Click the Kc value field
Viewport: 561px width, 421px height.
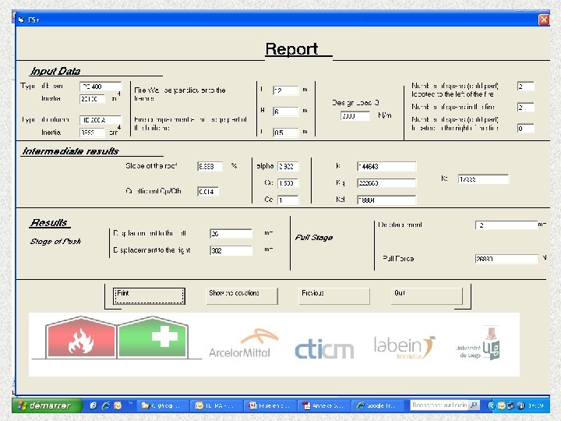tap(483, 179)
